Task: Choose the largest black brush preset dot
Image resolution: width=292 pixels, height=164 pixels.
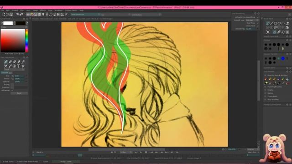Action: click(x=287, y=45)
